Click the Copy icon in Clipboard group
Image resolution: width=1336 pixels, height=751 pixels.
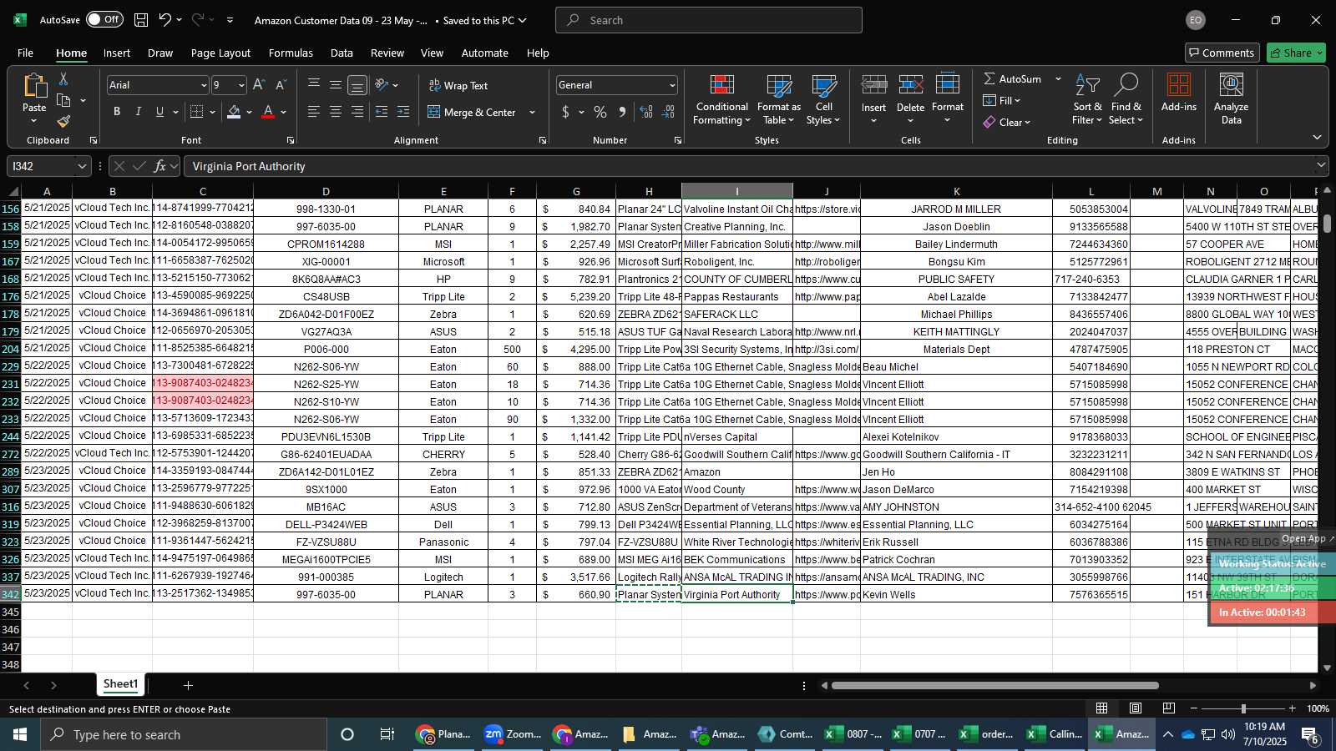pos(63,100)
